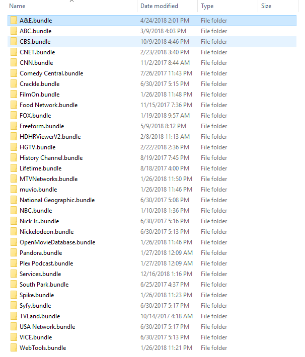This screenshot has width=305, height=357.
Task: Click date 11/15/2017 7:36 PM
Action: 166,105
